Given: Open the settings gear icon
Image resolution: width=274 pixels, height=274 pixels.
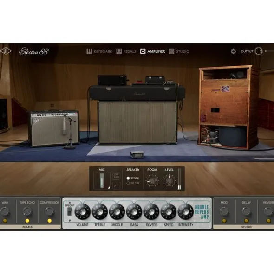Looking at the screenshot, I should pos(233,51).
